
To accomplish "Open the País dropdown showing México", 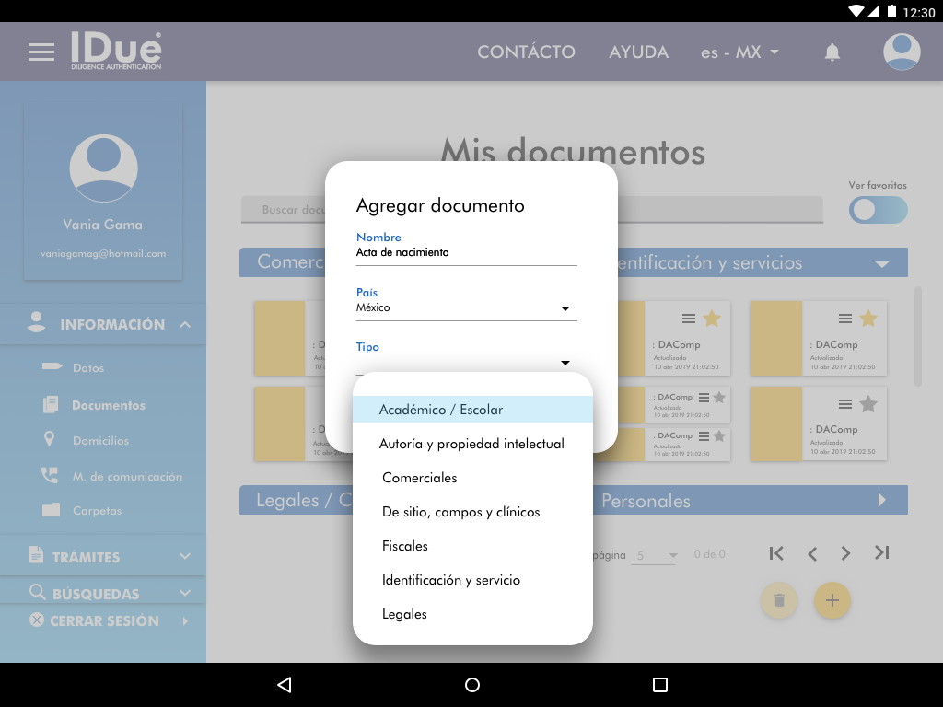I will pos(466,308).
